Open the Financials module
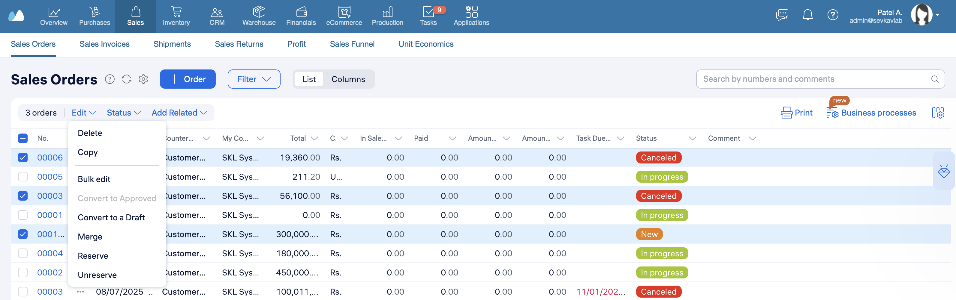Image resolution: width=956 pixels, height=300 pixels. [301, 16]
